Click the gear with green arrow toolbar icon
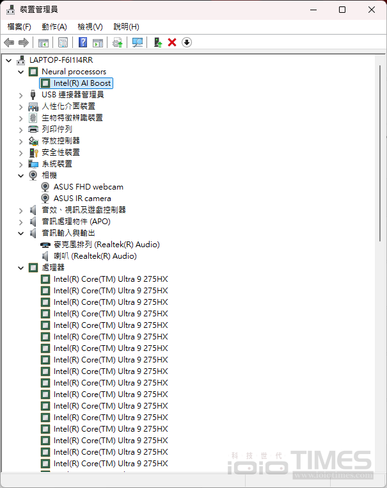 tap(118, 42)
